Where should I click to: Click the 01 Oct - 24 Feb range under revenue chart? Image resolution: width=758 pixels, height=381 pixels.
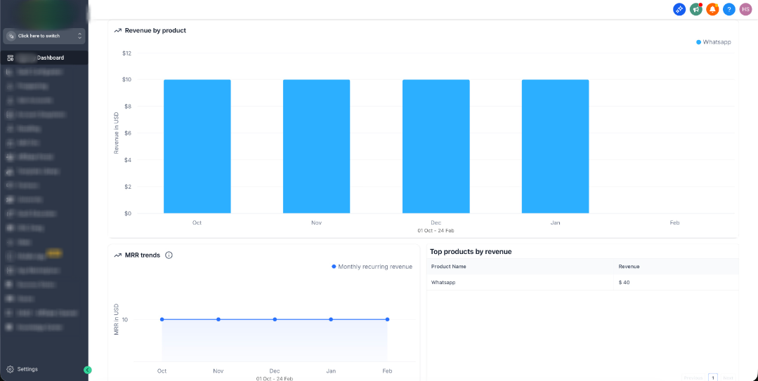coord(436,231)
